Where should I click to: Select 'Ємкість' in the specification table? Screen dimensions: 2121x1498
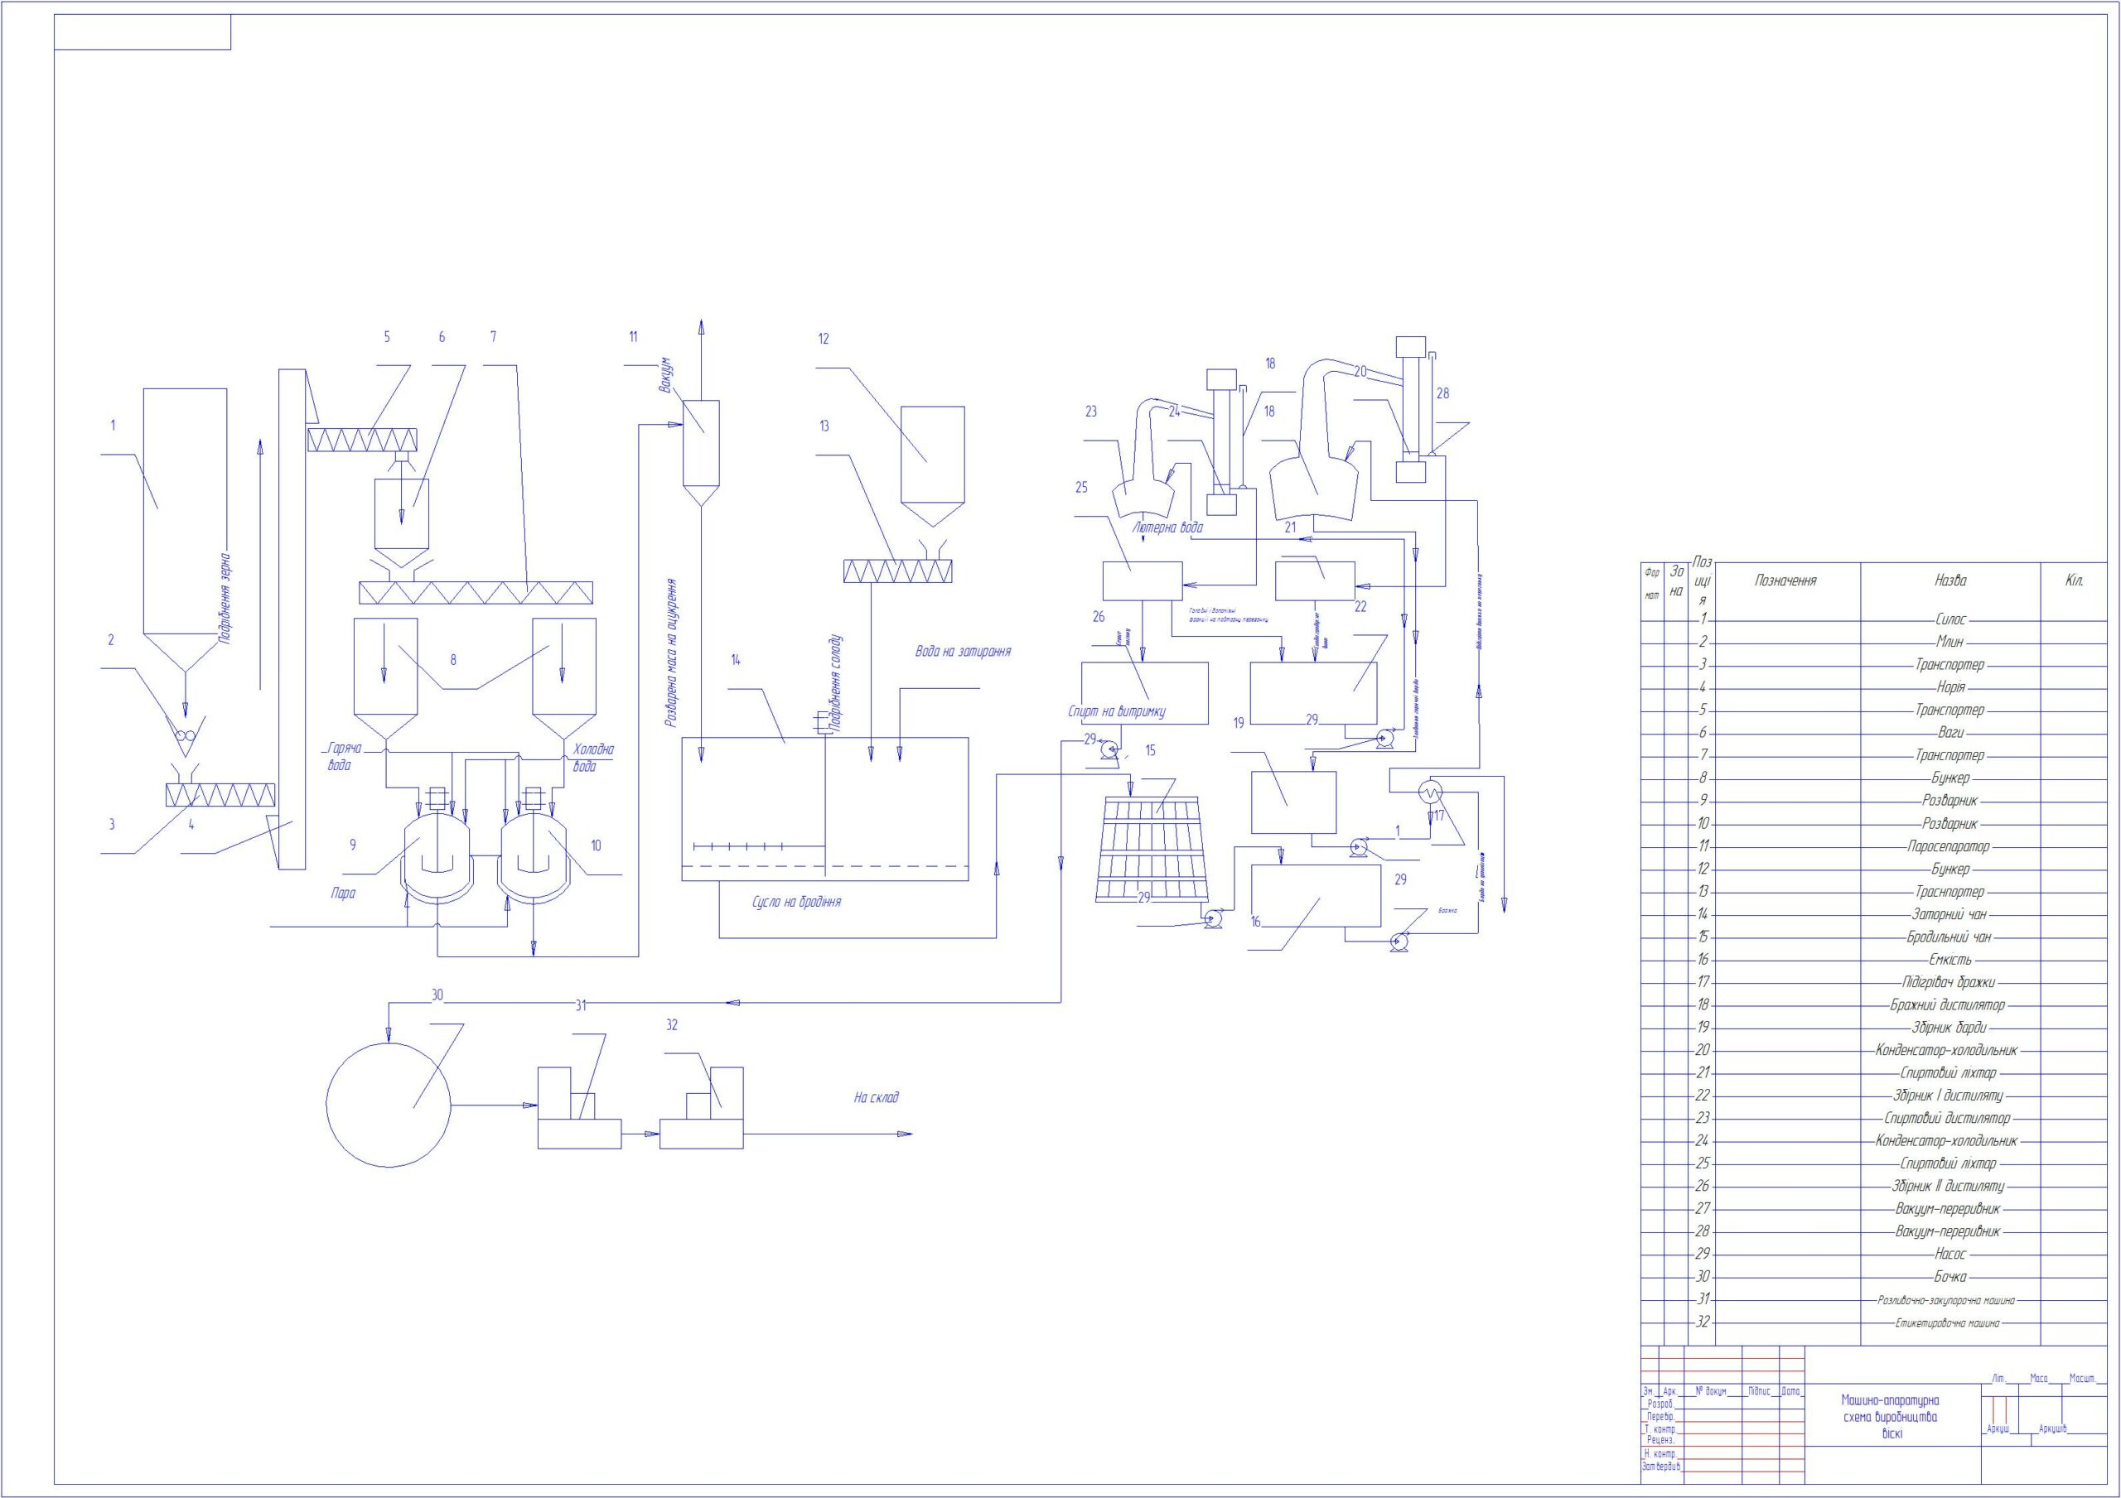1949,960
